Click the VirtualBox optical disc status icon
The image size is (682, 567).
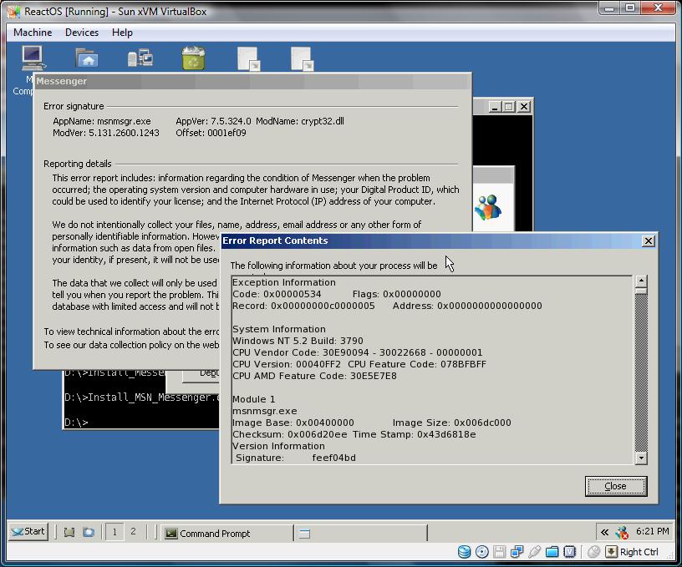(482, 551)
